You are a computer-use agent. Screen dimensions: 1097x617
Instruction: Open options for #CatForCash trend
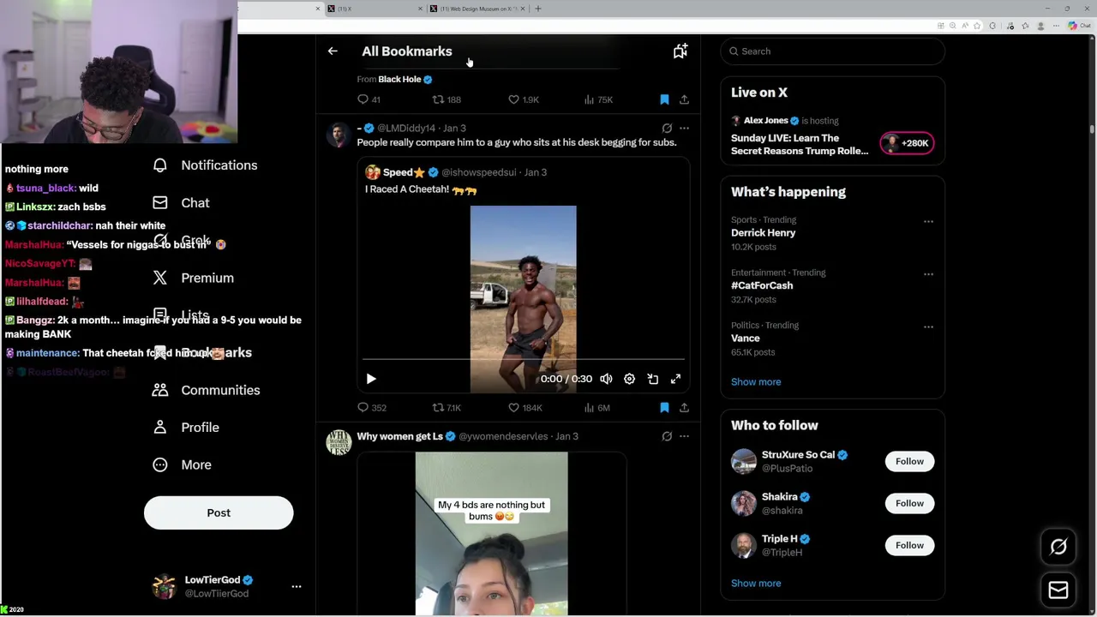[x=928, y=274]
